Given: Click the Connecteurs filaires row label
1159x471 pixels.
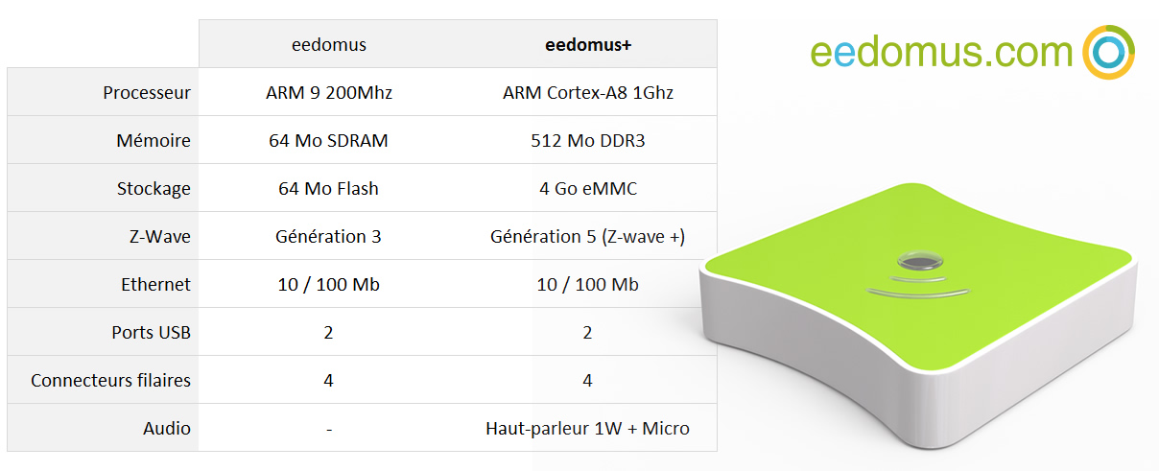Looking at the screenshot, I should tap(110, 381).
